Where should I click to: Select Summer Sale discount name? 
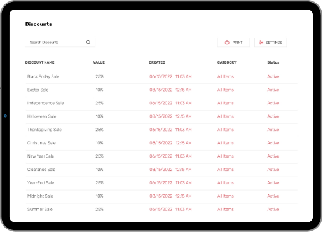click(x=39, y=210)
